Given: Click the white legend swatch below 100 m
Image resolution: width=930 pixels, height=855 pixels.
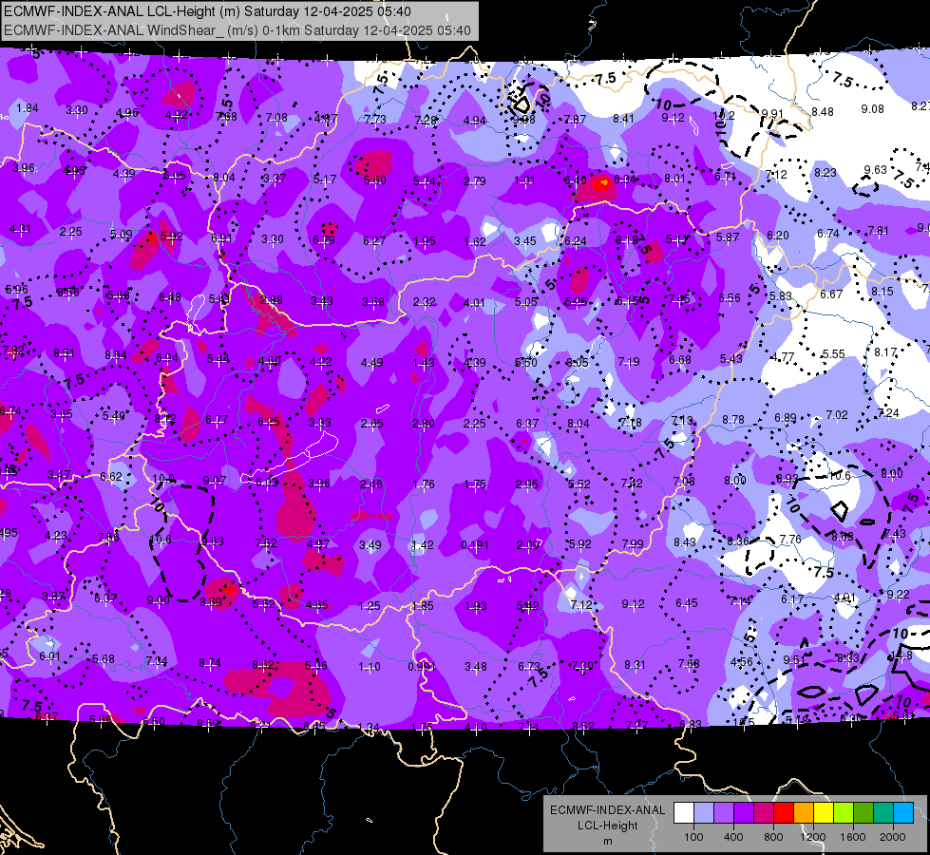Looking at the screenshot, I should (683, 813).
